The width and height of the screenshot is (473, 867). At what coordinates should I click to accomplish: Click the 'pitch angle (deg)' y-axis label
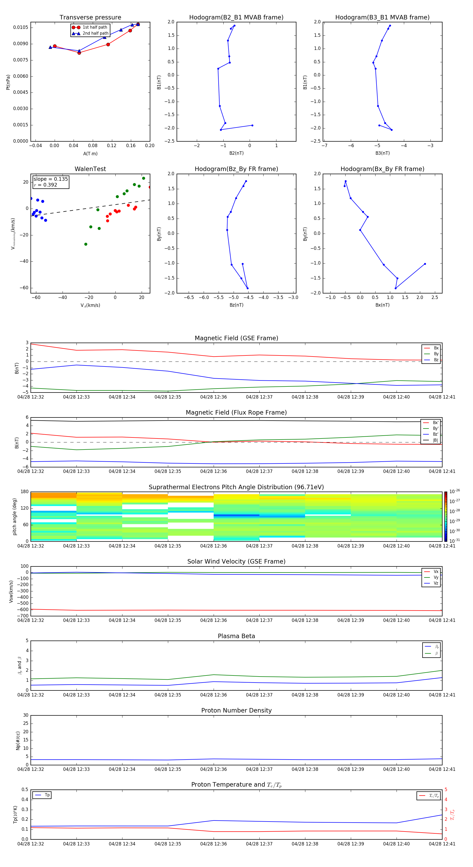click(x=14, y=517)
